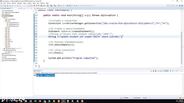Collapse the JavaEveningBatch project node
Screen dimensions: 184x103
(1, 16)
